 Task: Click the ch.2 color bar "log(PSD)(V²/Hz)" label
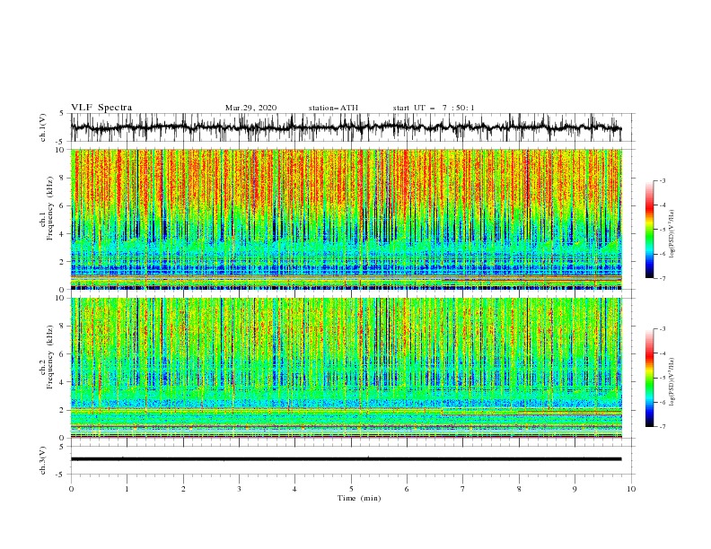coord(672,382)
